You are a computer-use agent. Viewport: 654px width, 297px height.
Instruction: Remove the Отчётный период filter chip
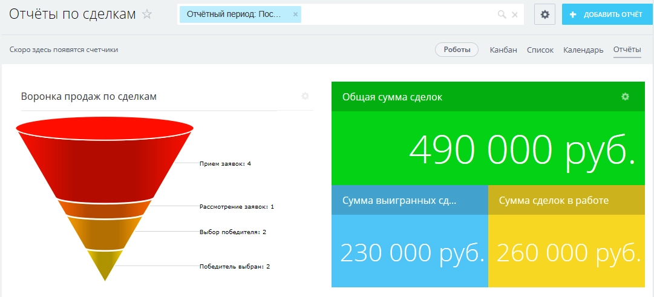[295, 15]
